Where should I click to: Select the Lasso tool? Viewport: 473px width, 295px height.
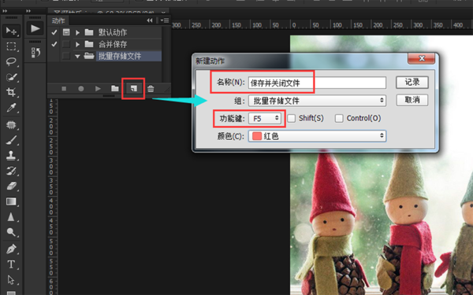click(12, 61)
